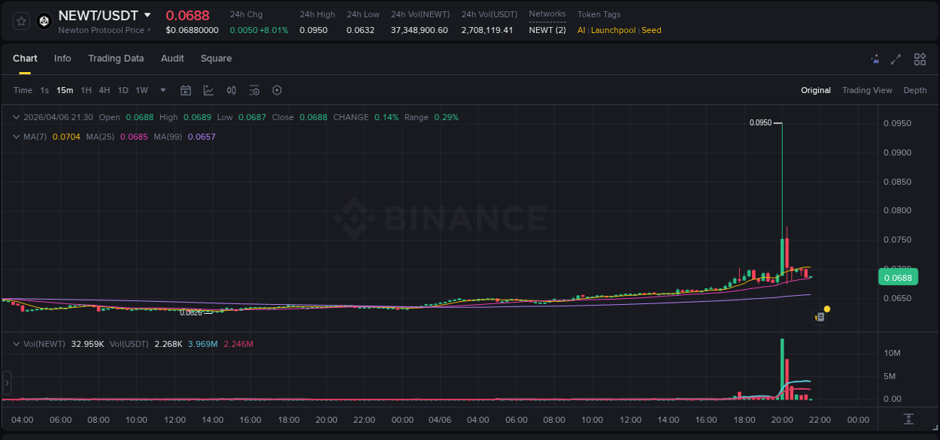Select the Launchpool token tag

pos(613,30)
